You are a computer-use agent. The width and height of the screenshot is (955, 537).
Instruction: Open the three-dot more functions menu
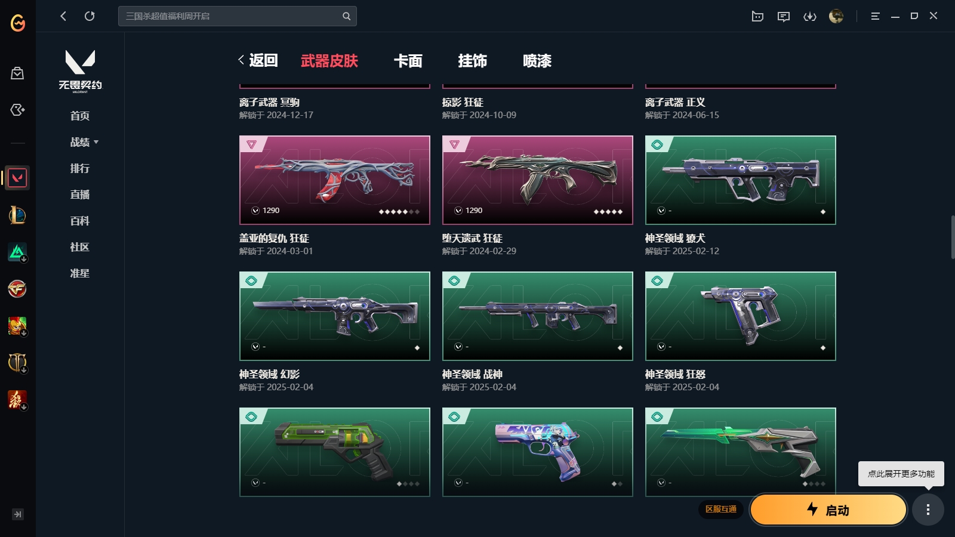[928, 510]
